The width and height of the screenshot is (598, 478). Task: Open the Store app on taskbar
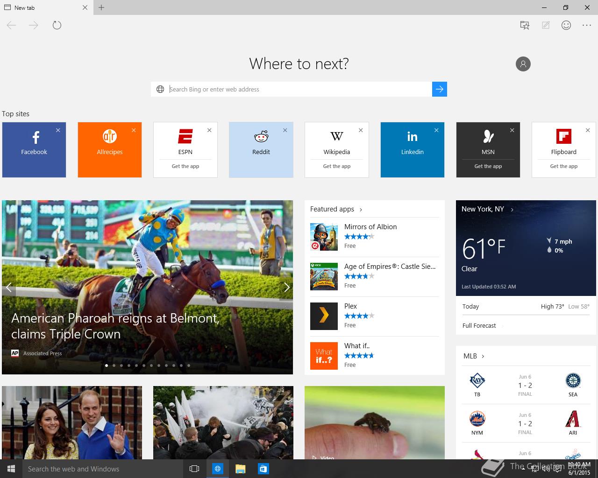click(263, 469)
